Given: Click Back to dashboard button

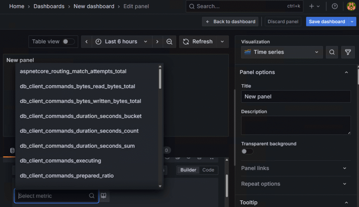Looking at the screenshot, I should coord(230,21).
